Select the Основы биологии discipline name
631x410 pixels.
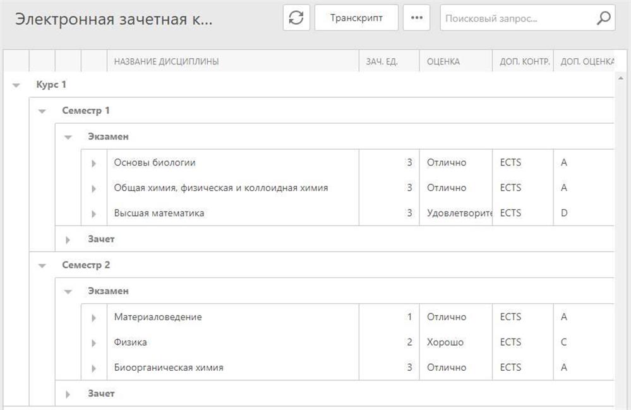coord(155,162)
